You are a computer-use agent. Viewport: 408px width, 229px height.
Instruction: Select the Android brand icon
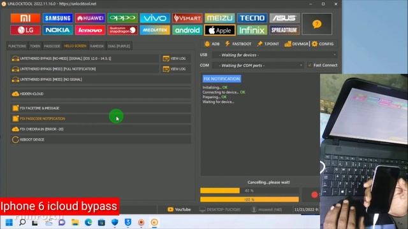point(187,30)
